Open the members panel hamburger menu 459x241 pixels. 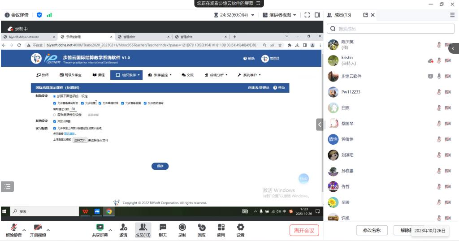(x=452, y=15)
